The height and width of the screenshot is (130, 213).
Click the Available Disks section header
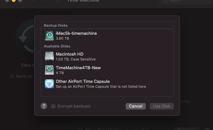tap(57, 46)
